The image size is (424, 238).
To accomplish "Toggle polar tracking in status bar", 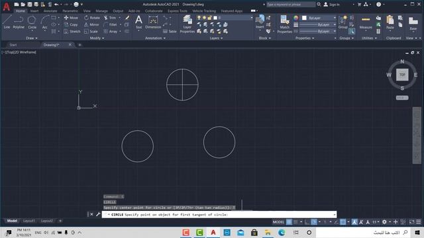I will (314, 222).
